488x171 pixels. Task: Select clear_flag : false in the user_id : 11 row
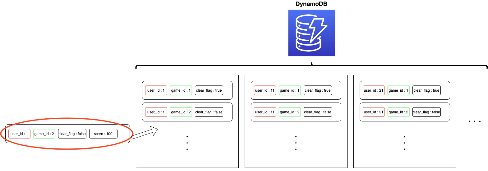318,112
